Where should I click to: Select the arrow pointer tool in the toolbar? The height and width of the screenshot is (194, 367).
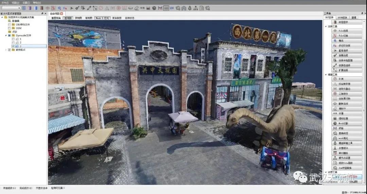tap(72, 8)
